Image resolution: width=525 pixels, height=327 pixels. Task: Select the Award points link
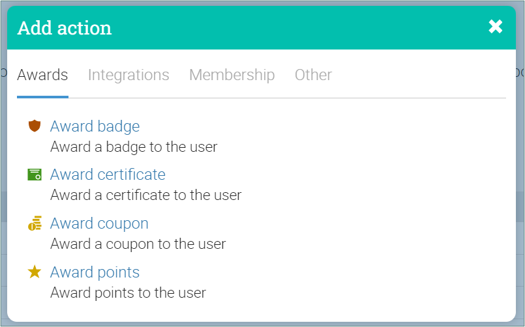[x=95, y=272]
